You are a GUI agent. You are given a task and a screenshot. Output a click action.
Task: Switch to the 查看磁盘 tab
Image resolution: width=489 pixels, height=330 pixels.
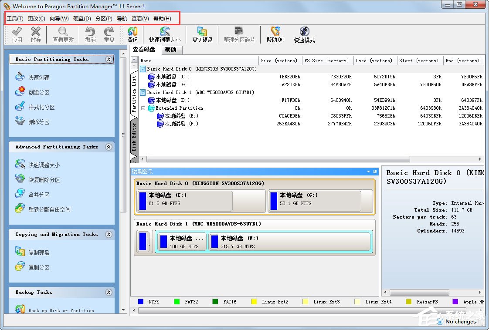click(144, 49)
